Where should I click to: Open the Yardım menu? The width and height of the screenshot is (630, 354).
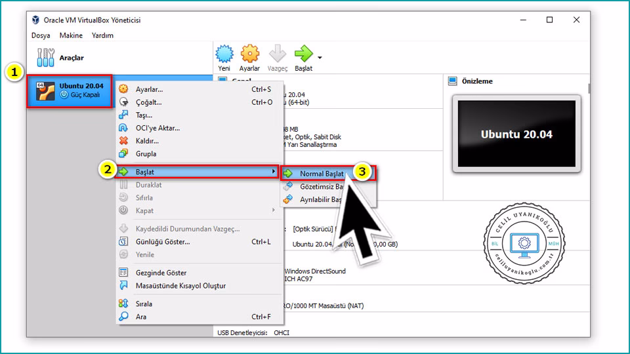click(102, 35)
